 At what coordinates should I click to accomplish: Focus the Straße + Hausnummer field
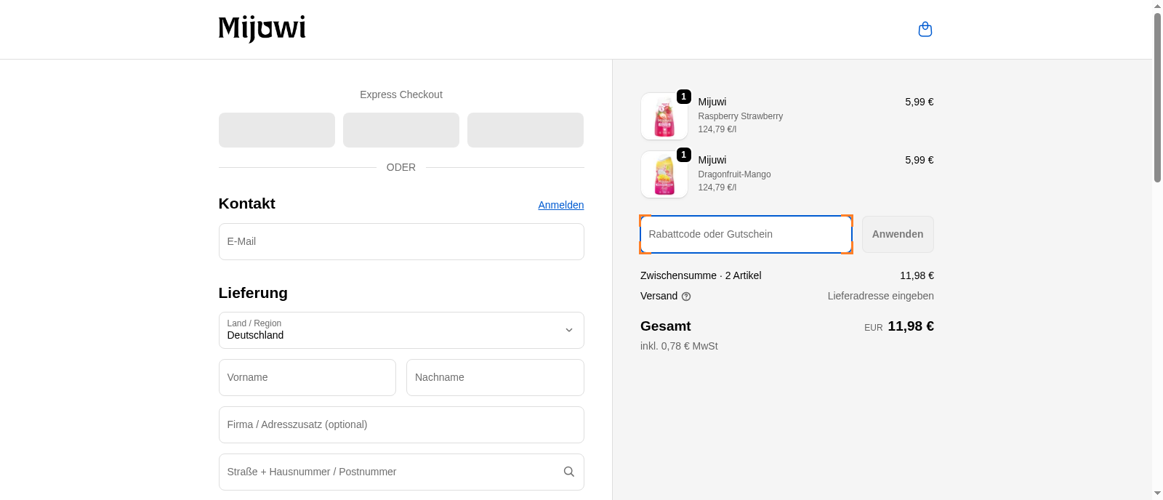point(401,472)
